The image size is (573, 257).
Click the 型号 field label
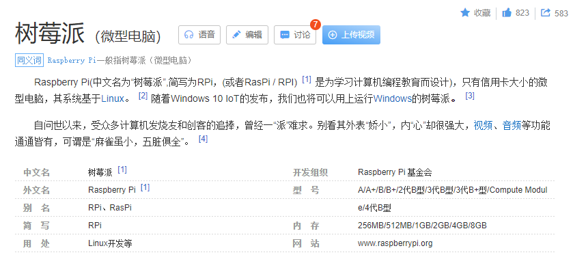(x=306, y=190)
